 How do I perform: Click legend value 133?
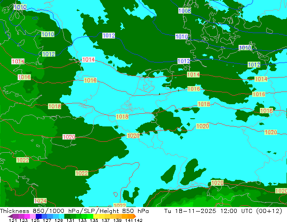click(82, 220)
